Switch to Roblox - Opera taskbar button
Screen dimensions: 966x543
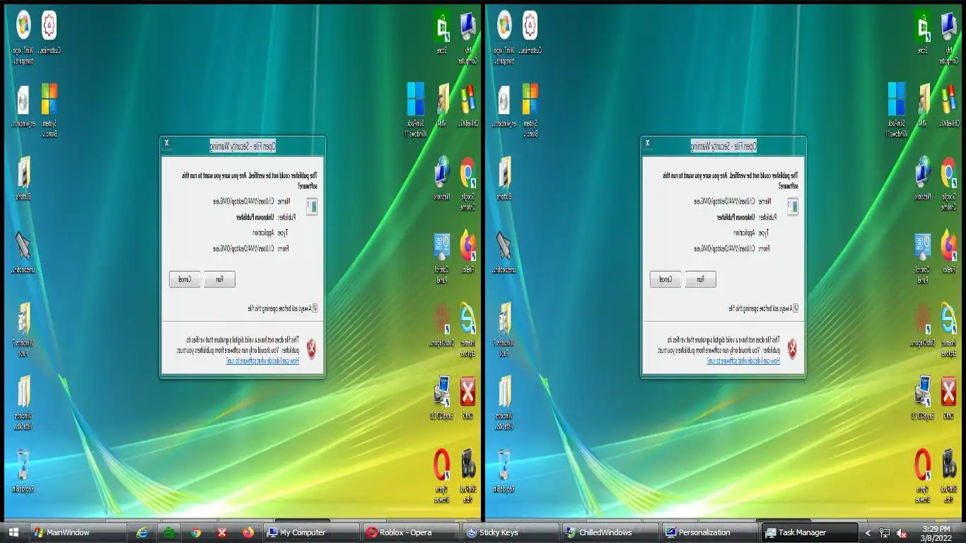tap(411, 532)
